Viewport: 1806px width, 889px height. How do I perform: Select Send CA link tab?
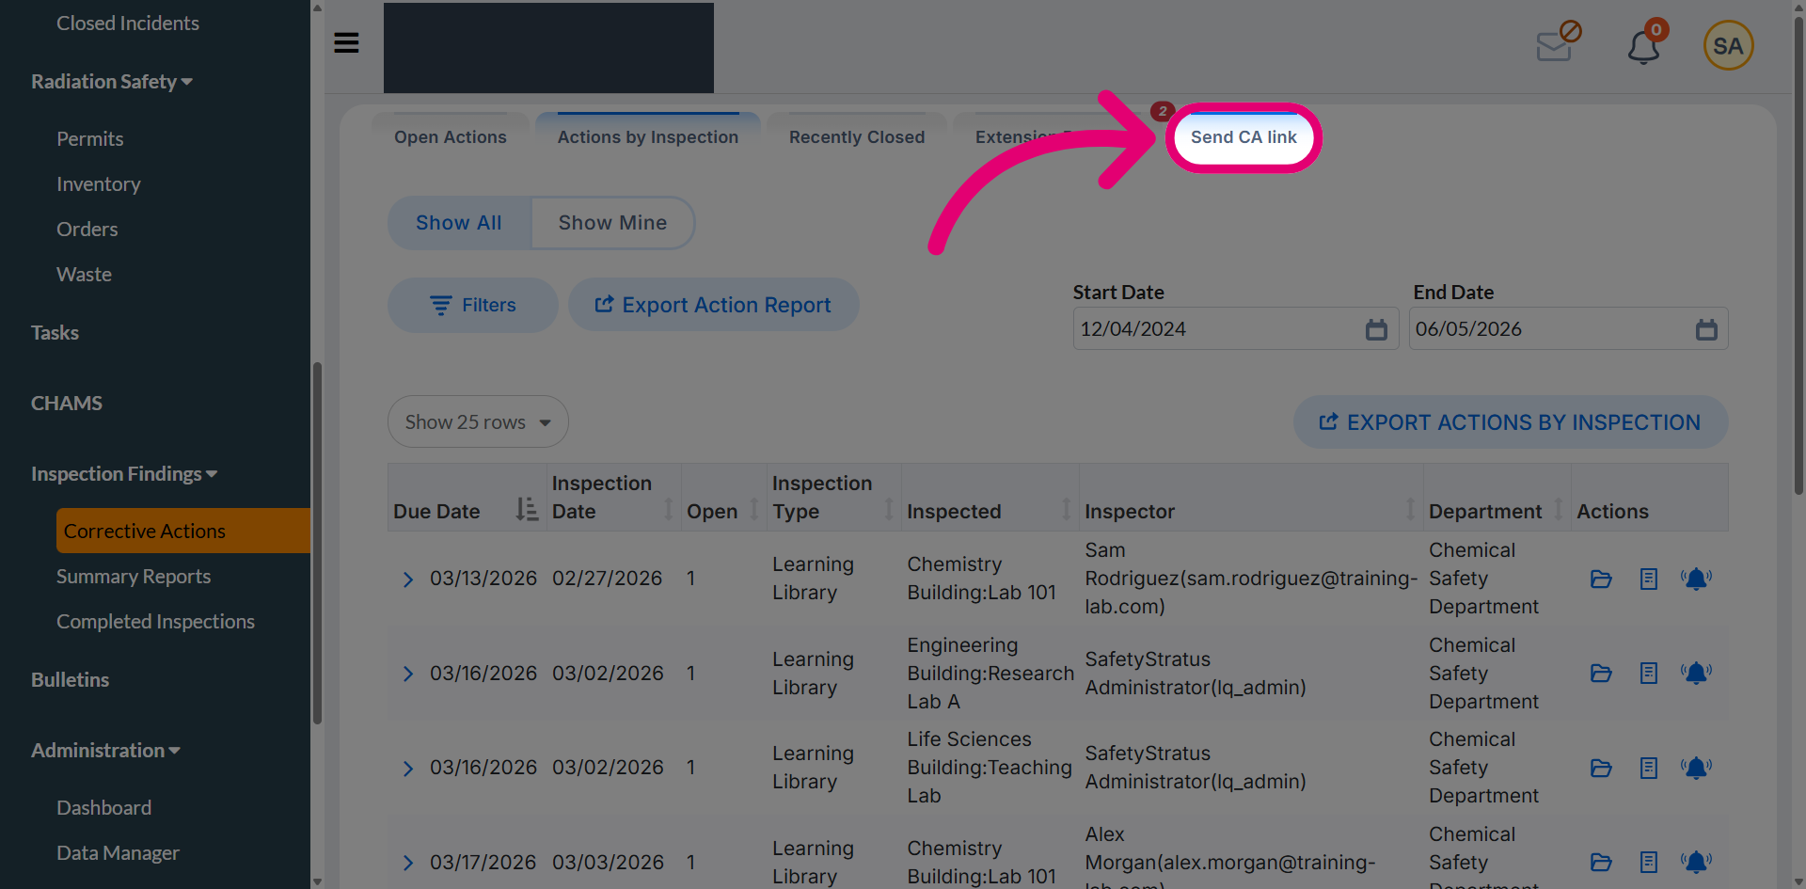coord(1244,137)
